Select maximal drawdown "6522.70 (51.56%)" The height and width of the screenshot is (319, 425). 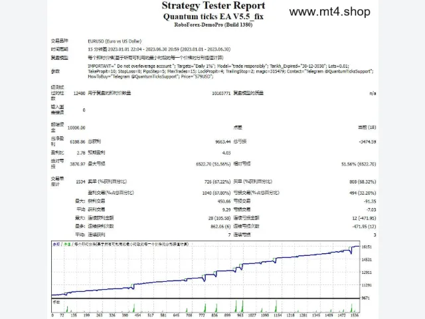213,164
